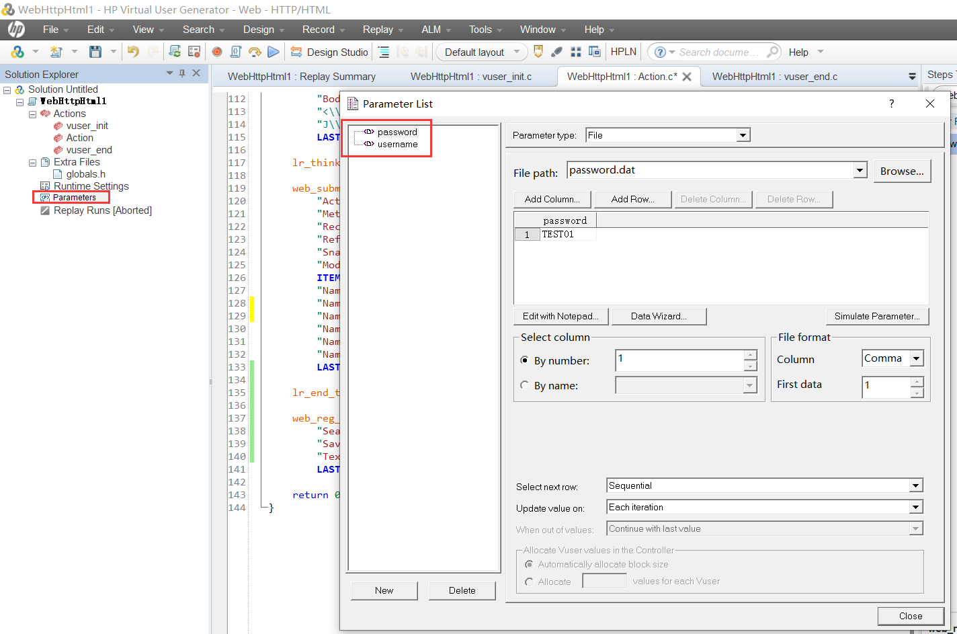This screenshot has height=634, width=957.
Task: Click the New parameter button
Action: pyautogui.click(x=384, y=590)
